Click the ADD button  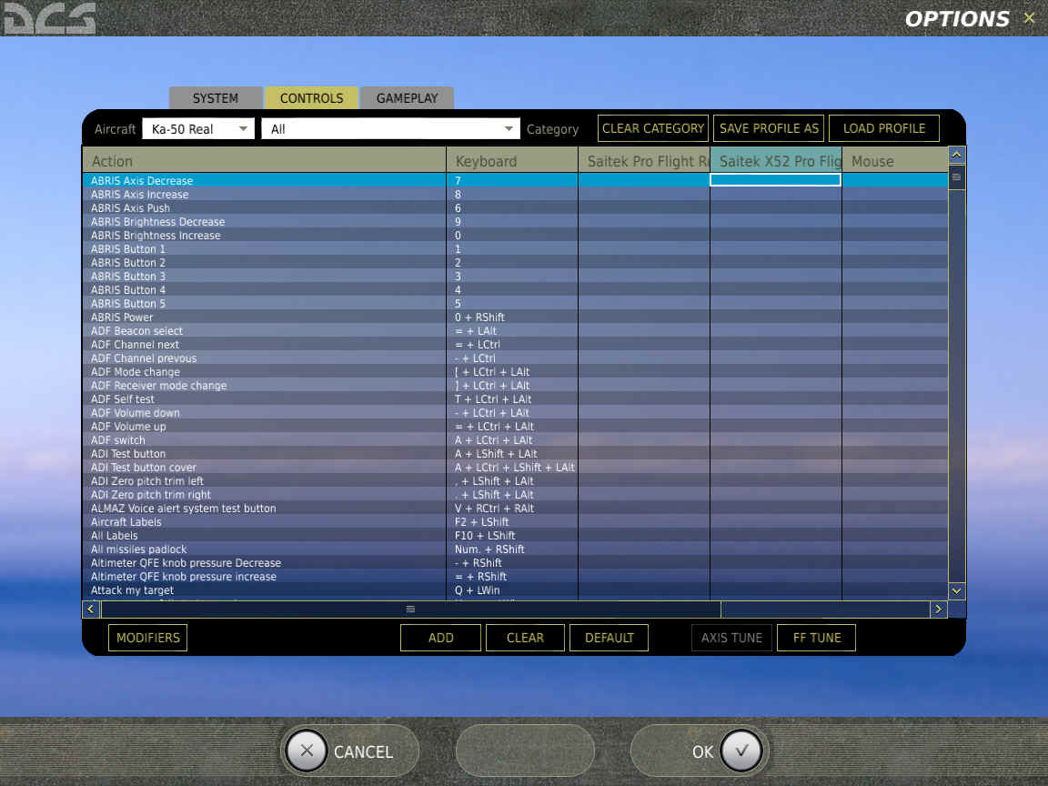pyautogui.click(x=440, y=638)
